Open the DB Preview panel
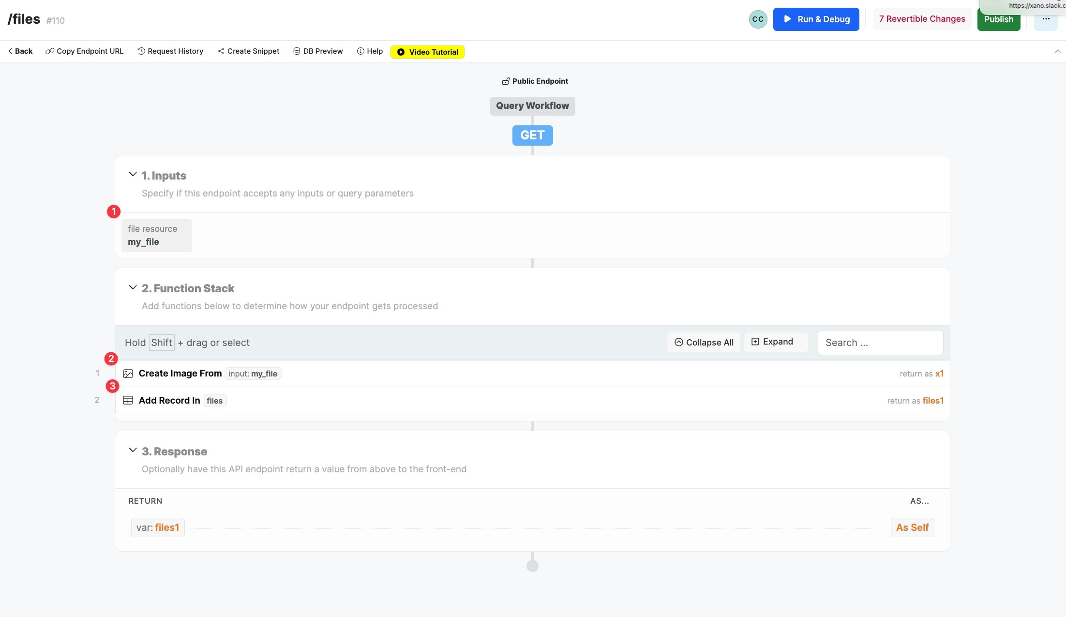 tap(318, 51)
